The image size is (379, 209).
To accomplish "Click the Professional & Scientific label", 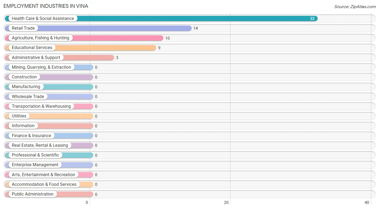I will [x=35, y=155].
